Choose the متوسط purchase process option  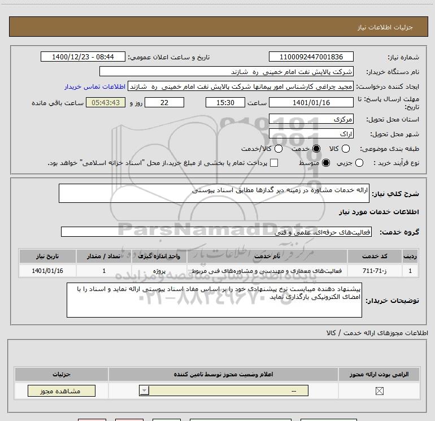pos(326,163)
